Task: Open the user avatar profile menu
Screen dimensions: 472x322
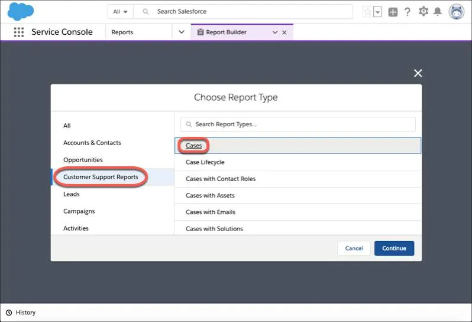Action: pyautogui.click(x=457, y=12)
